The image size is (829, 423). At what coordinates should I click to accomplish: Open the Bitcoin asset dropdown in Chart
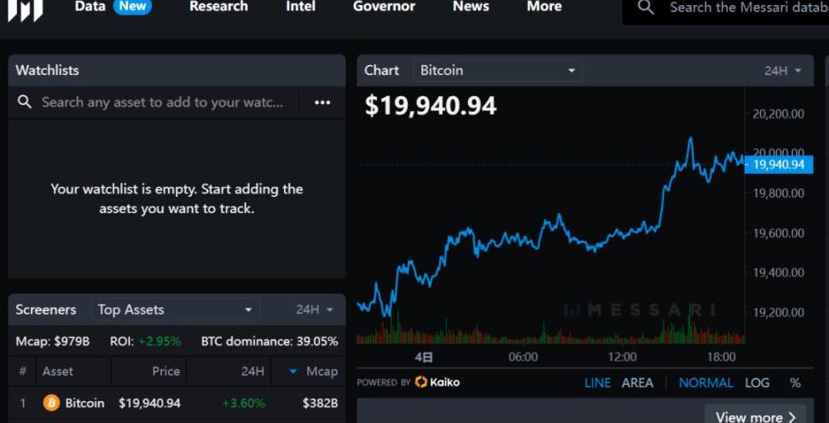[x=497, y=71]
